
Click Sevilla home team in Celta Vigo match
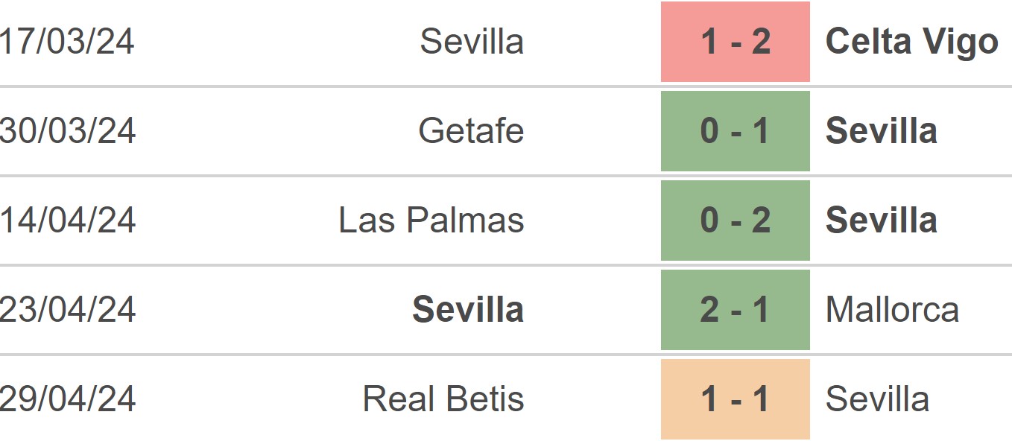[472, 42]
